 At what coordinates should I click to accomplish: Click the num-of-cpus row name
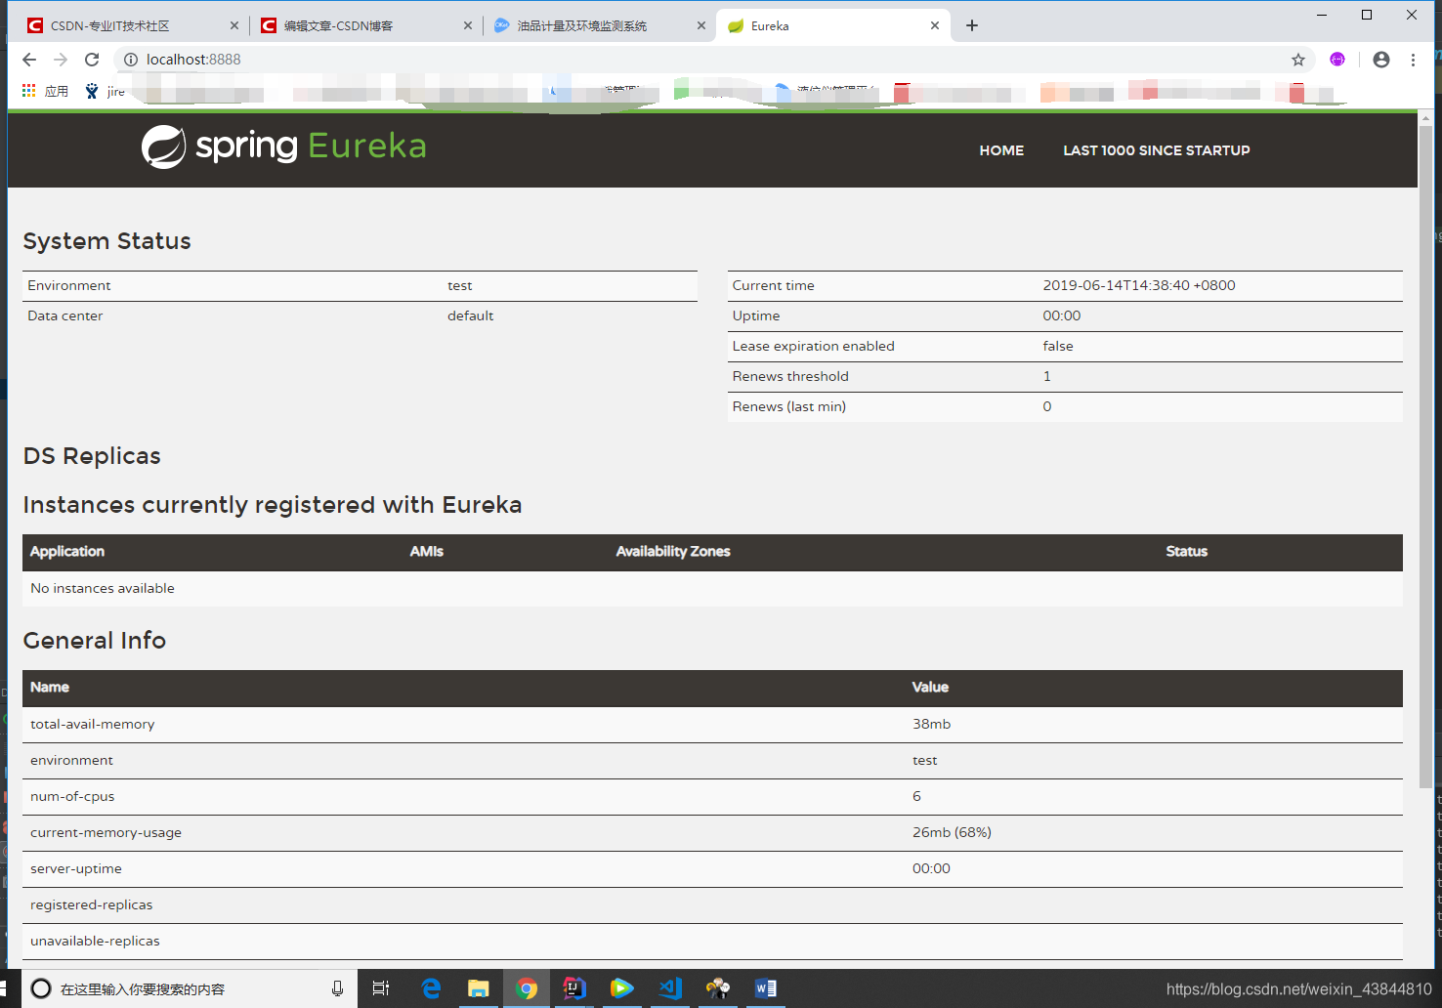click(72, 796)
